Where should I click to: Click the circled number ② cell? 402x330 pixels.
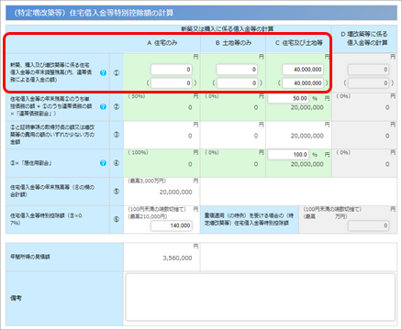[x=117, y=106]
